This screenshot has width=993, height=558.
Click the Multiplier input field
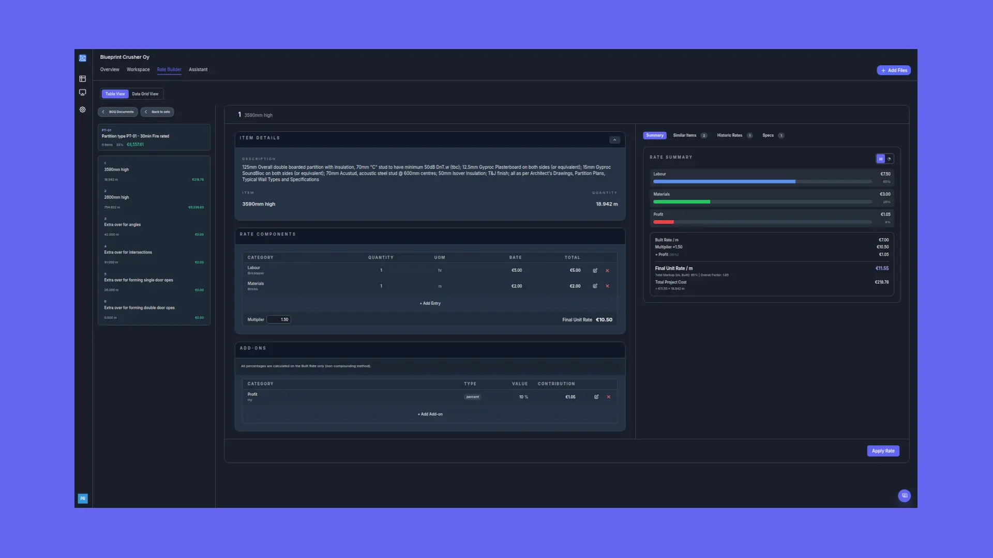[279, 320]
